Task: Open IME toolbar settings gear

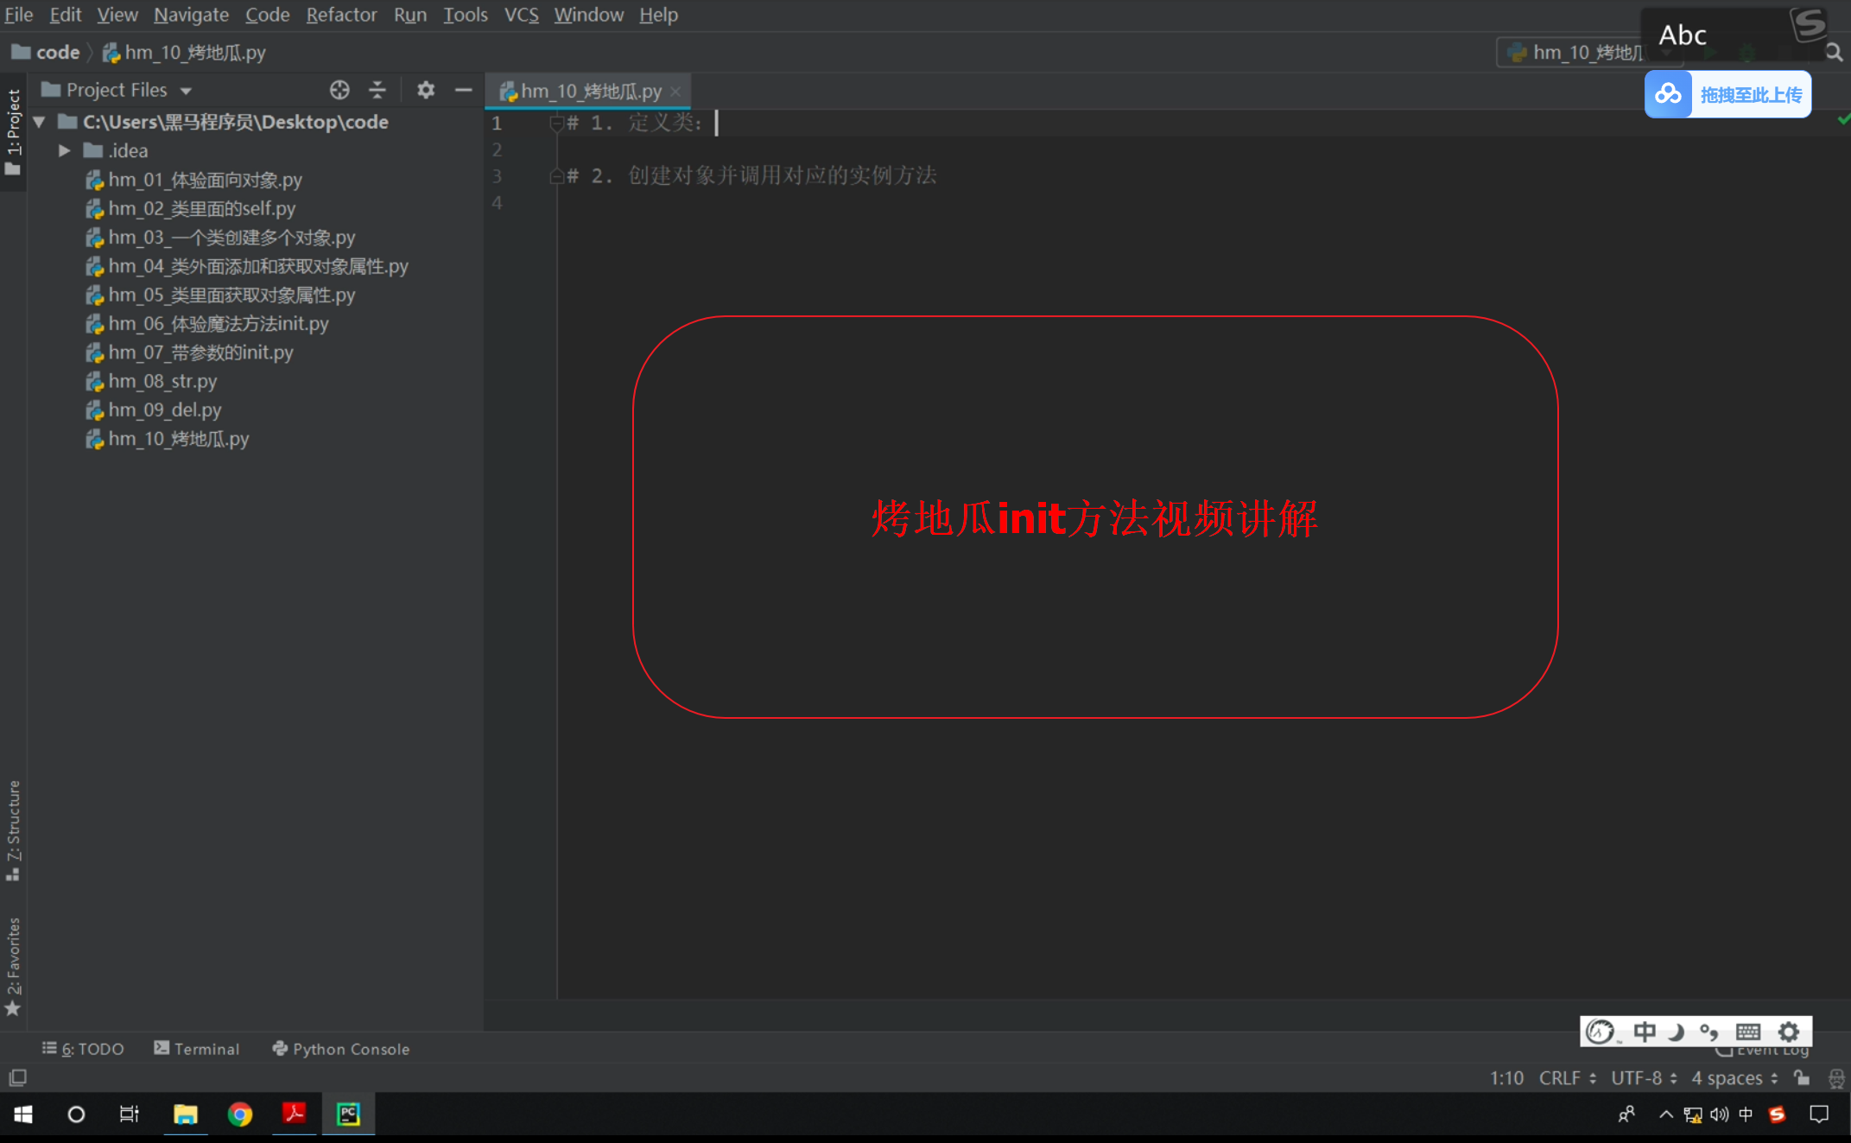Action: [1789, 1032]
